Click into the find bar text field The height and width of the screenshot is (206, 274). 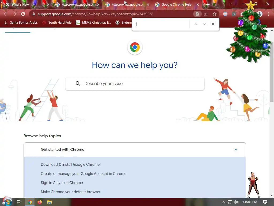click(x=162, y=24)
